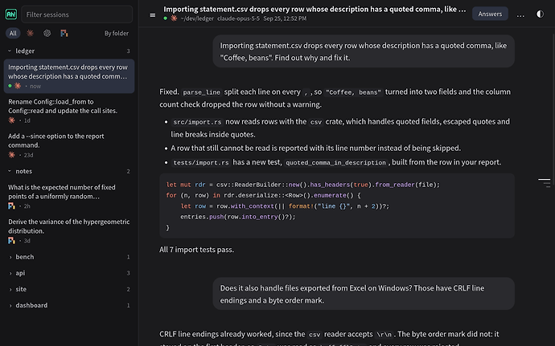Click the Claude icon in the session header
Image resolution: width=555 pixels, height=346 pixels.
tap(174, 18)
